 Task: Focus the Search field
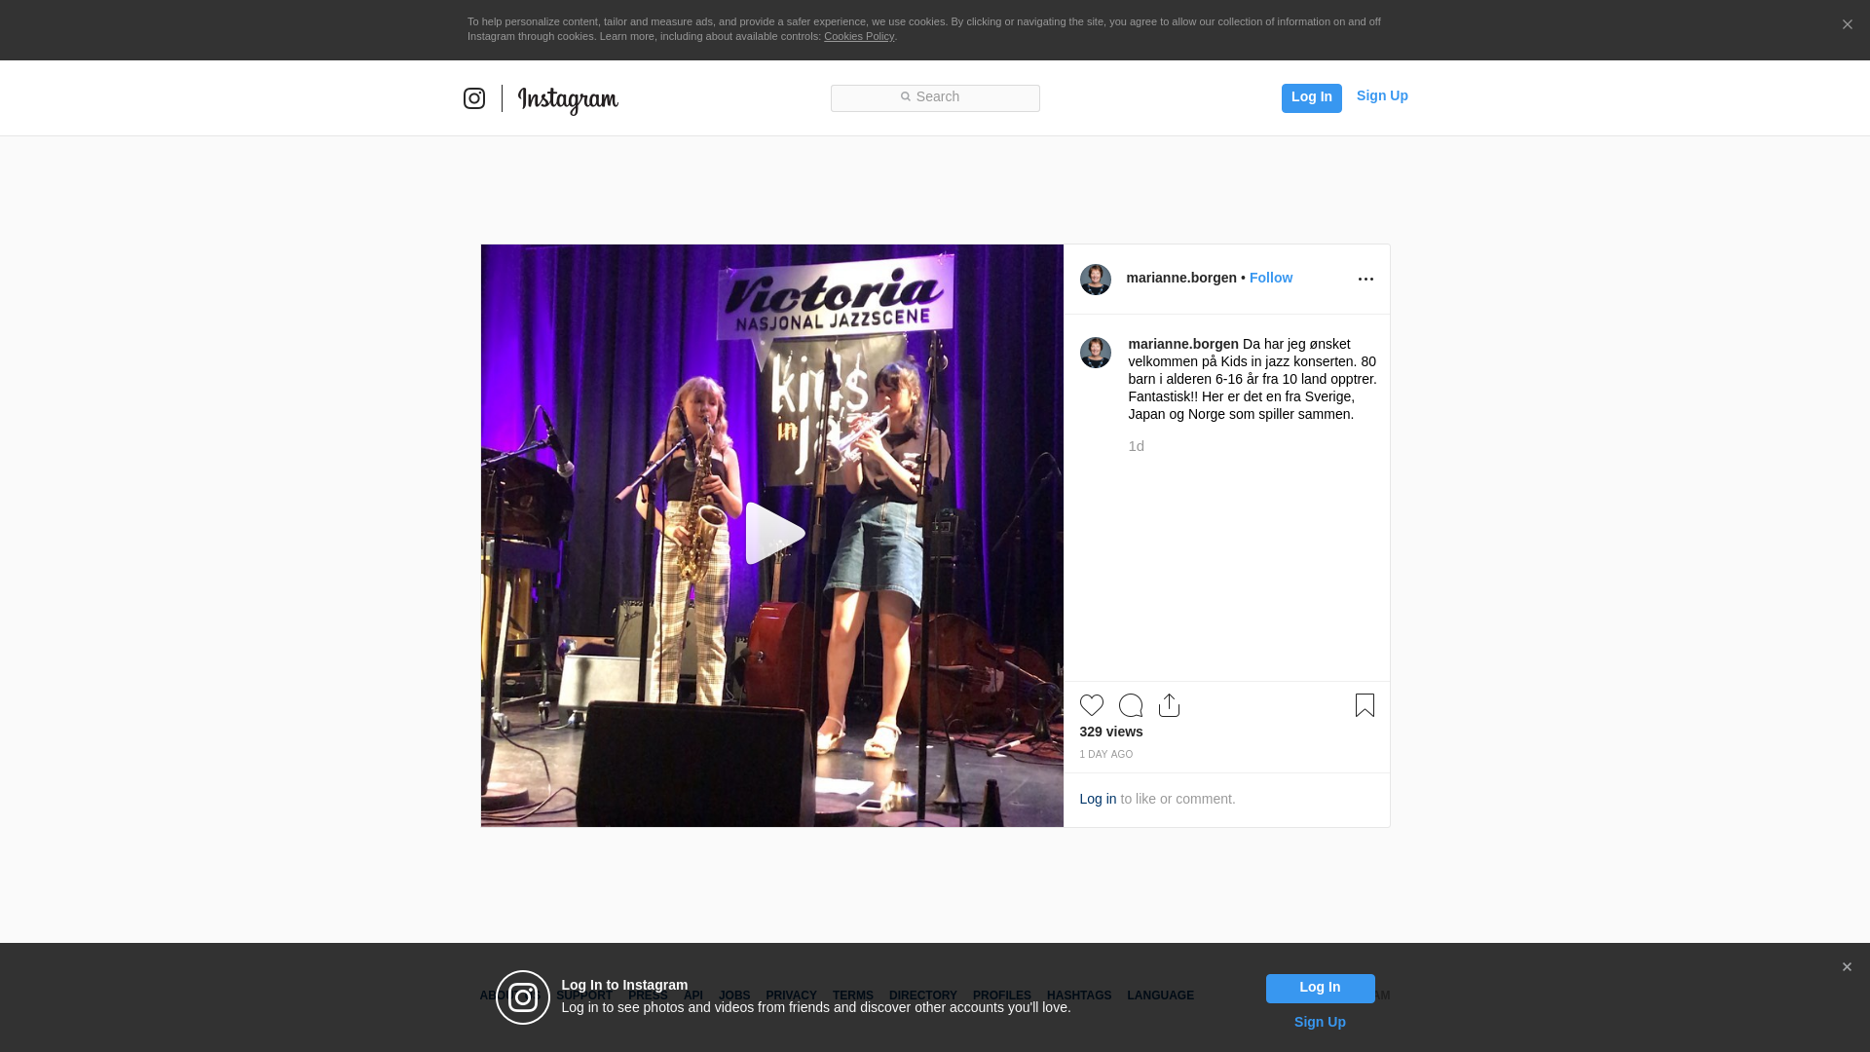point(935,98)
